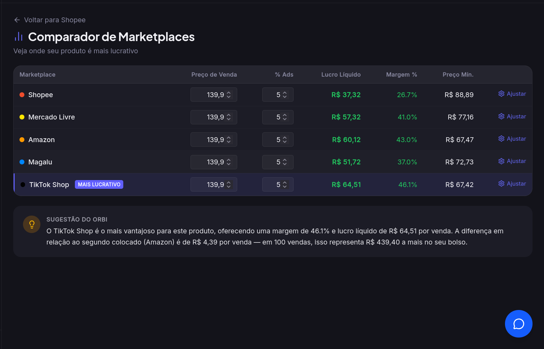Click the bar chart icon beside the title
Viewport: 544px width, 349px height.
18,37
